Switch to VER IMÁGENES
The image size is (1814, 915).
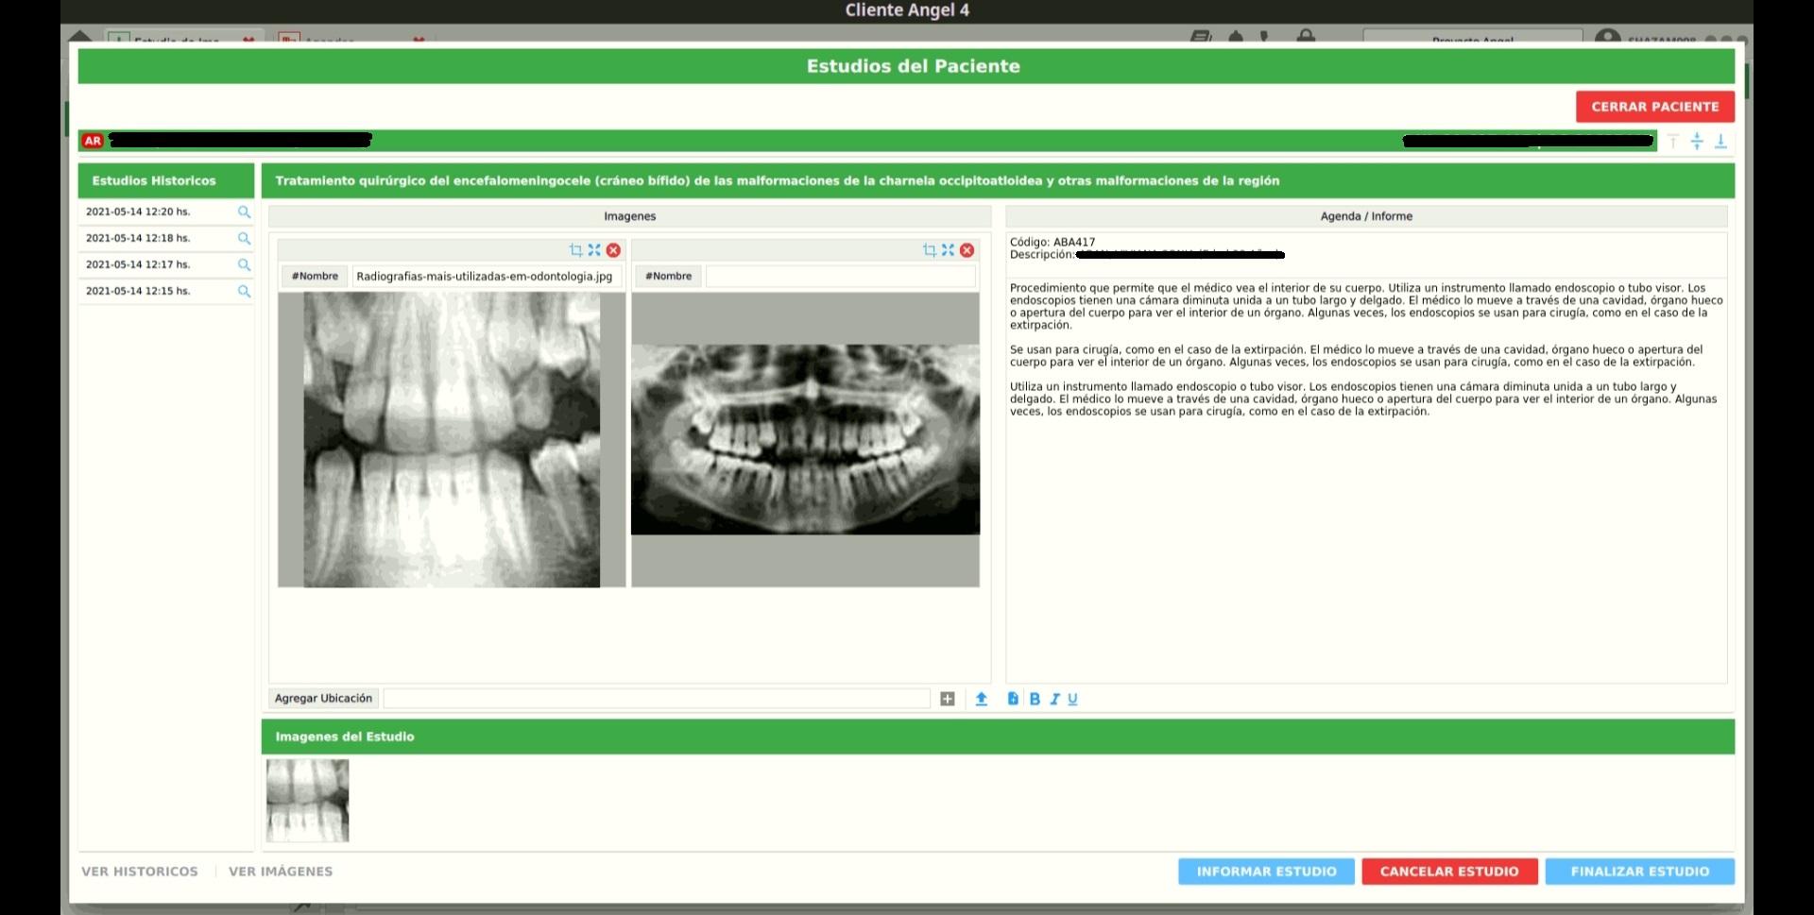(x=281, y=872)
